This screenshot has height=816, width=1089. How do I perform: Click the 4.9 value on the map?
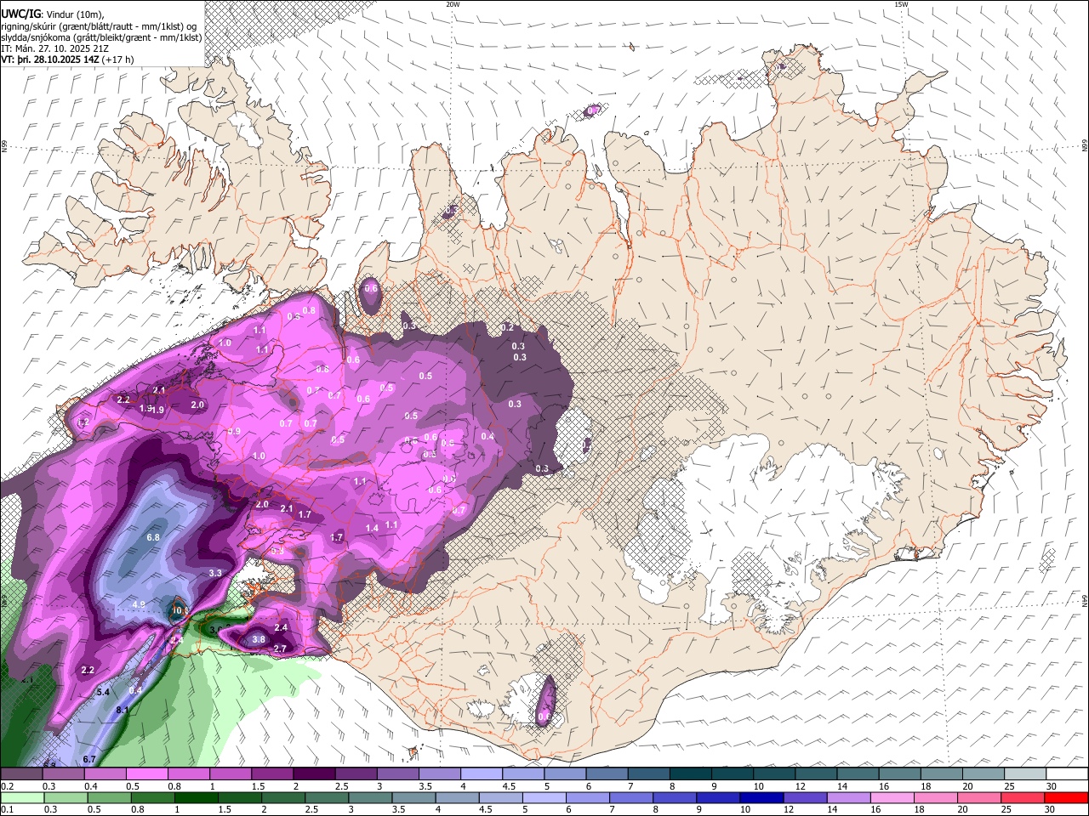(x=140, y=604)
